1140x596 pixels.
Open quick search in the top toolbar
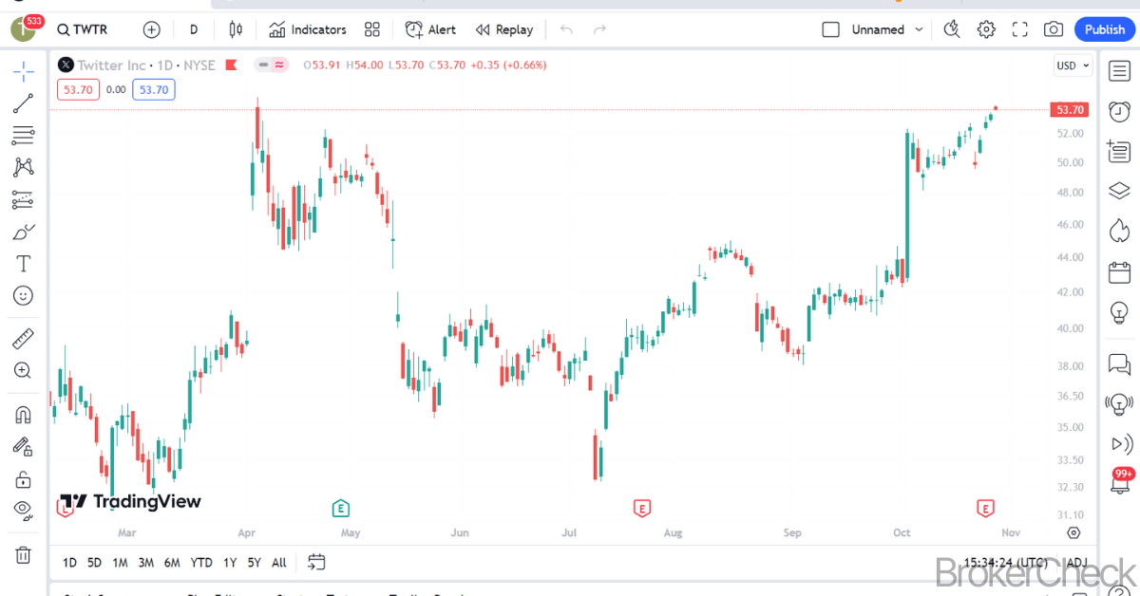952,29
